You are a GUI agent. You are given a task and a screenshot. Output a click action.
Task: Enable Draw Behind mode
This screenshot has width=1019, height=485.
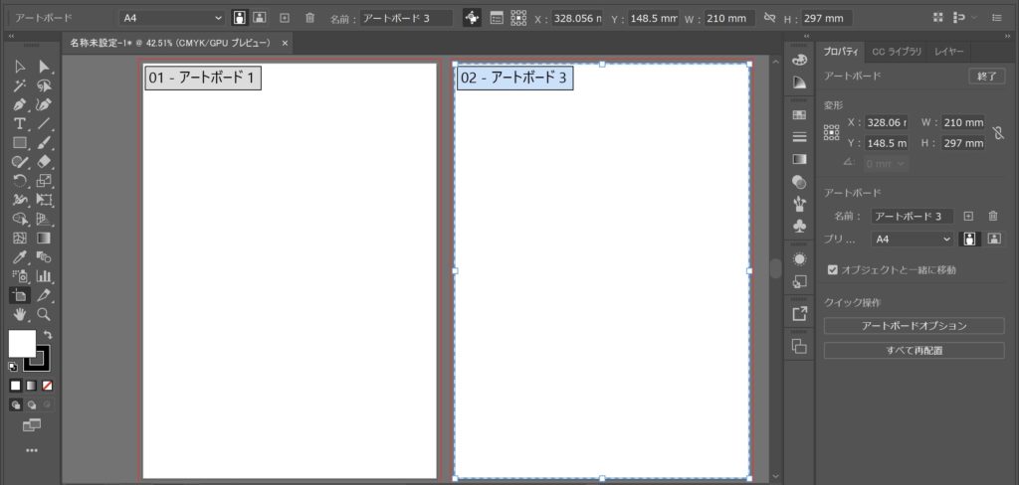click(x=31, y=405)
